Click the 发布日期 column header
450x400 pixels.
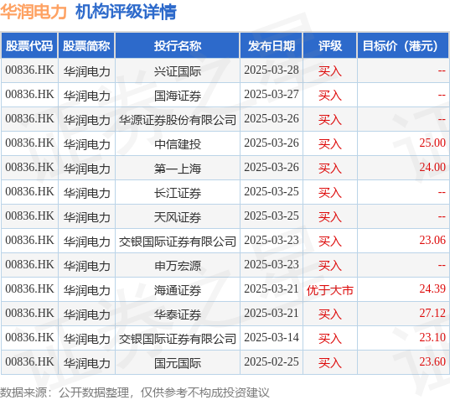[x=272, y=45]
